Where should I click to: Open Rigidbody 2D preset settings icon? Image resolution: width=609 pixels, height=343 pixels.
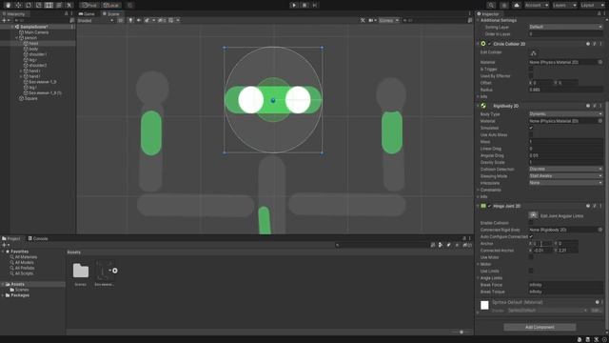pyautogui.click(x=594, y=106)
